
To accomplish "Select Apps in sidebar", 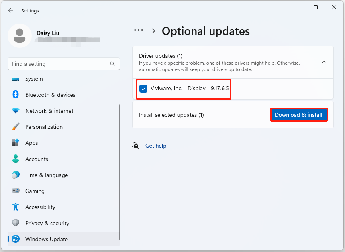I will [x=64, y=143].
